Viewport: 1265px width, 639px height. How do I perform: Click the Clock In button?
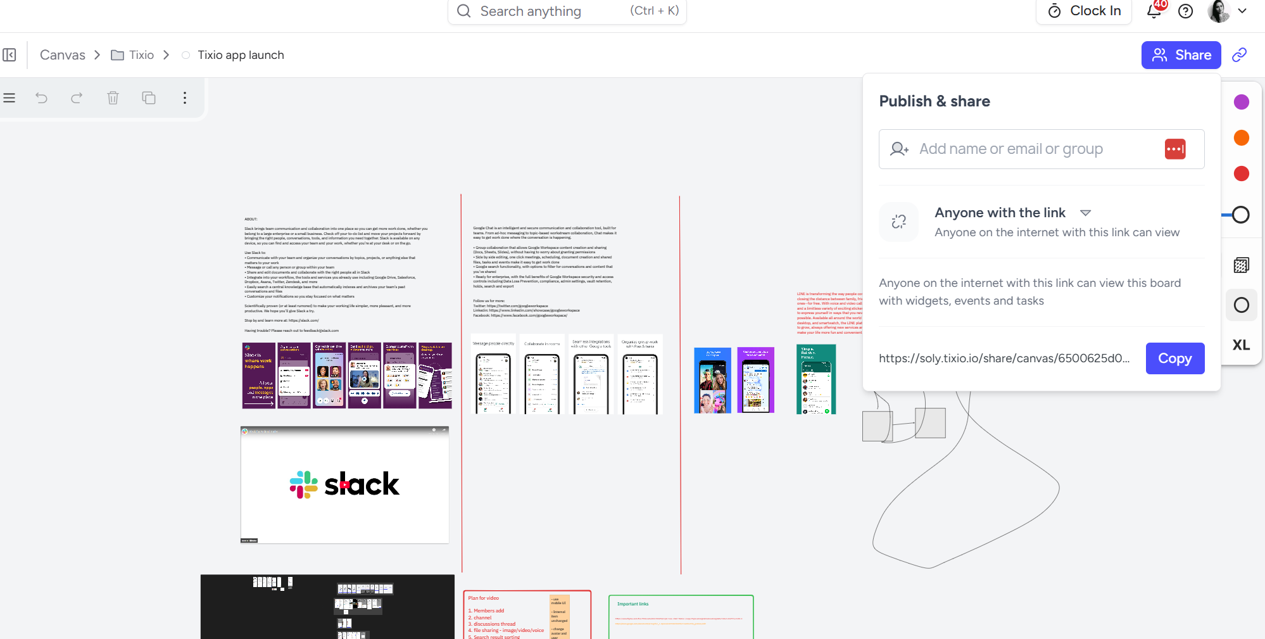click(x=1084, y=11)
